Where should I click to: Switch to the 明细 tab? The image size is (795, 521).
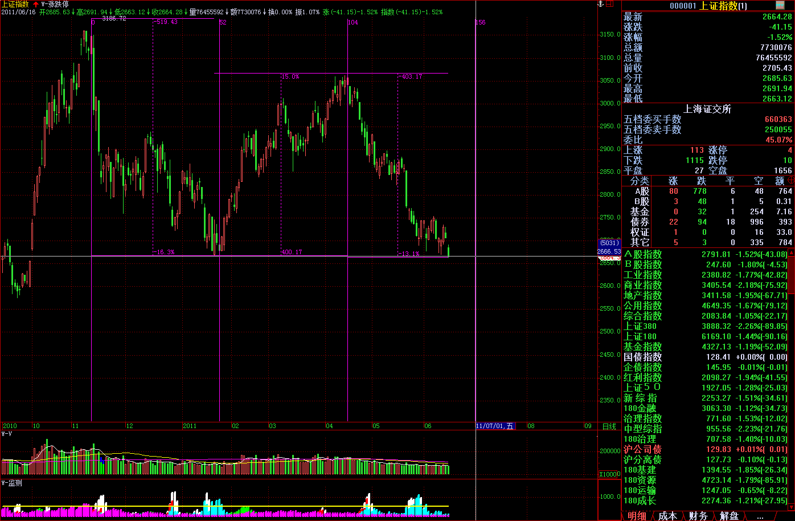pyautogui.click(x=637, y=516)
